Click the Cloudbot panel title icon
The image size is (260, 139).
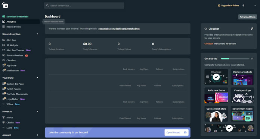205,29
